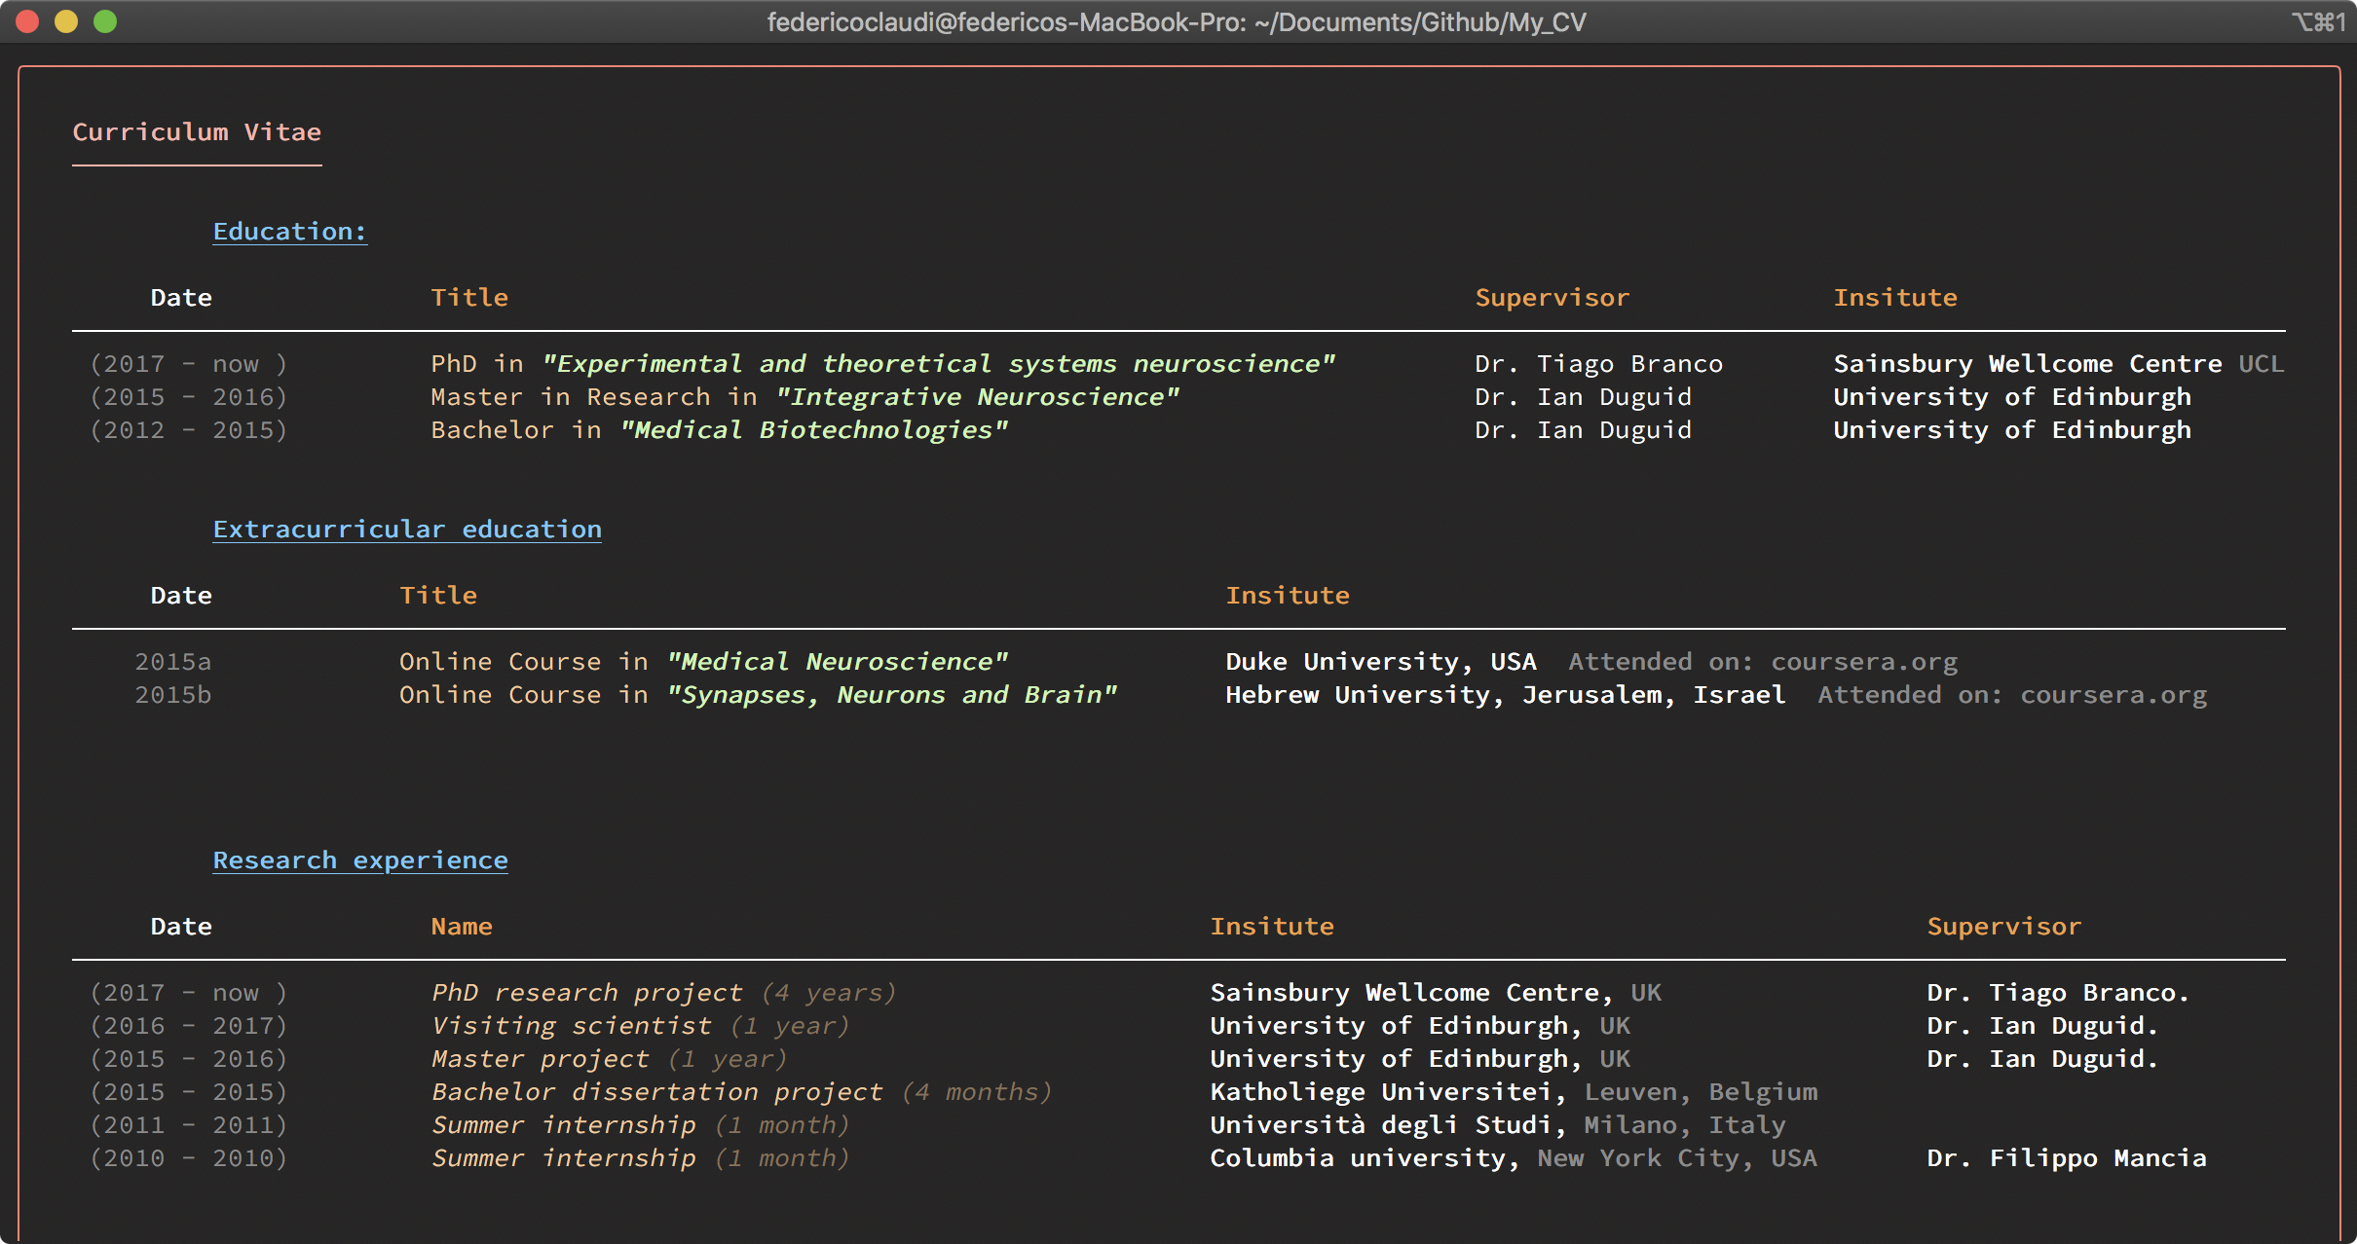Click the Education: underlined heading
The image size is (2357, 1244).
point(289,232)
